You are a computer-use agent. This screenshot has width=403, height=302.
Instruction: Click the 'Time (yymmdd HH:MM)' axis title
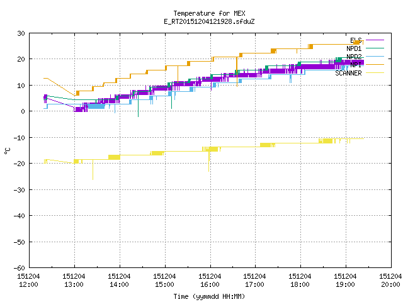209,296
